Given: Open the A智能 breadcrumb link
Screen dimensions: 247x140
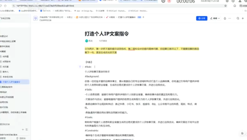Looking at the screenshot, I should 111,17.
